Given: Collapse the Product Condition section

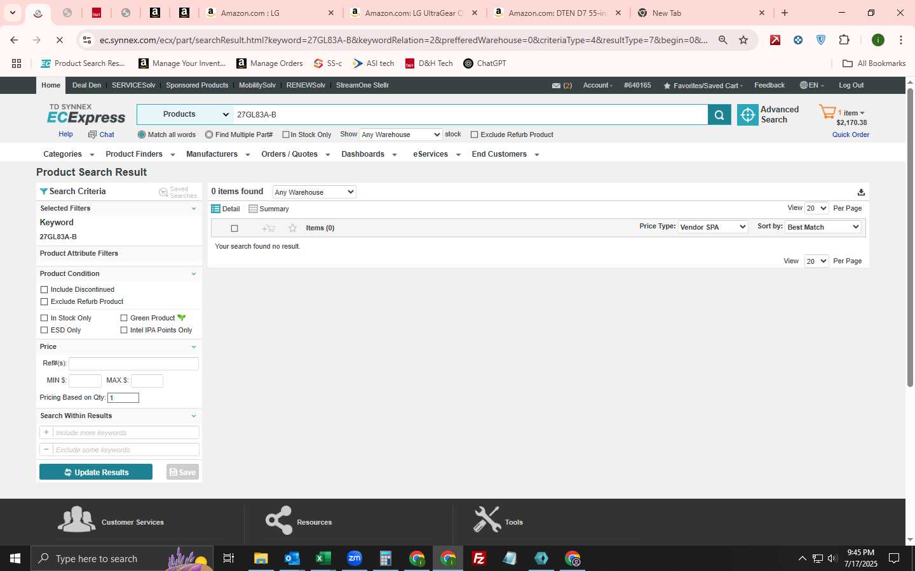Looking at the screenshot, I should click(x=194, y=274).
